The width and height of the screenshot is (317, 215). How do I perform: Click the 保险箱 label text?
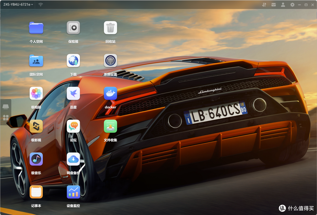(73, 42)
